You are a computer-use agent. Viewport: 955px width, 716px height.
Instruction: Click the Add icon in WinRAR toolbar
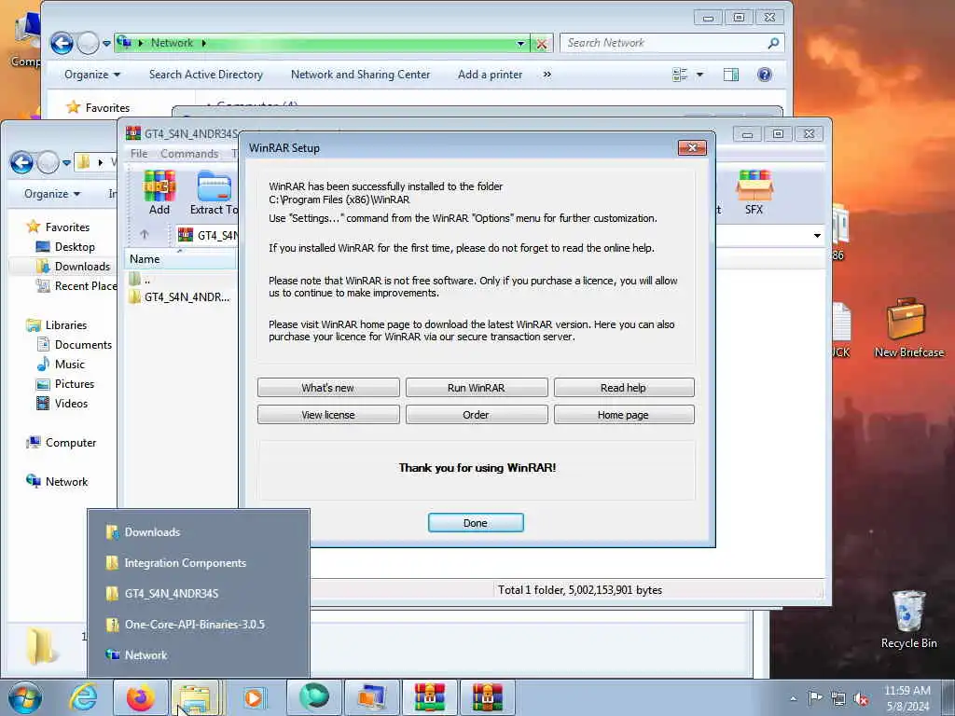pos(159,192)
